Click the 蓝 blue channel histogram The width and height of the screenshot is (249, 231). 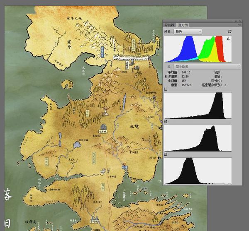coord(198,171)
